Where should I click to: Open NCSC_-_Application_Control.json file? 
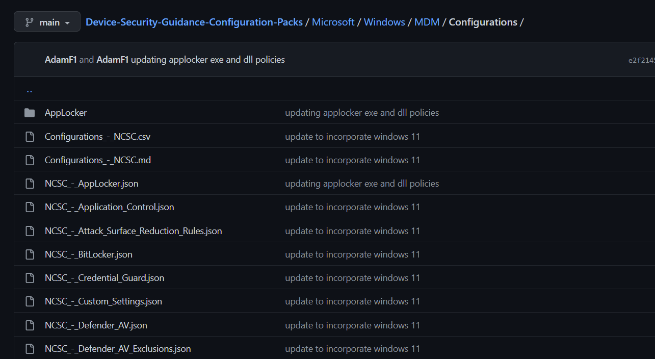tap(110, 207)
